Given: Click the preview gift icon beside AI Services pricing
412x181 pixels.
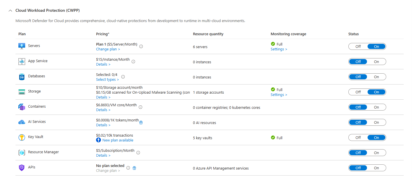Looking at the screenshot, I should click(141, 123).
